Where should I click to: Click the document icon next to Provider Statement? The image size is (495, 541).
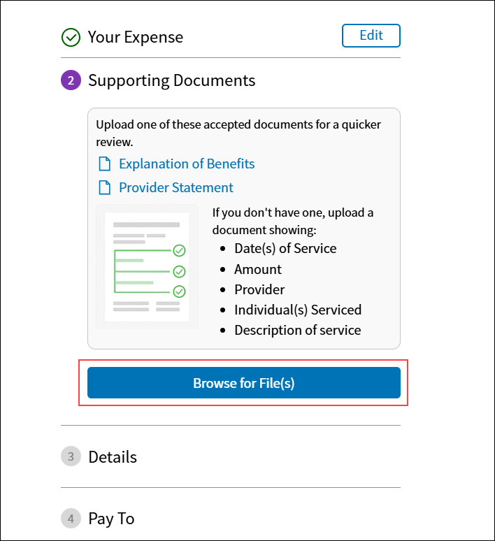(105, 188)
